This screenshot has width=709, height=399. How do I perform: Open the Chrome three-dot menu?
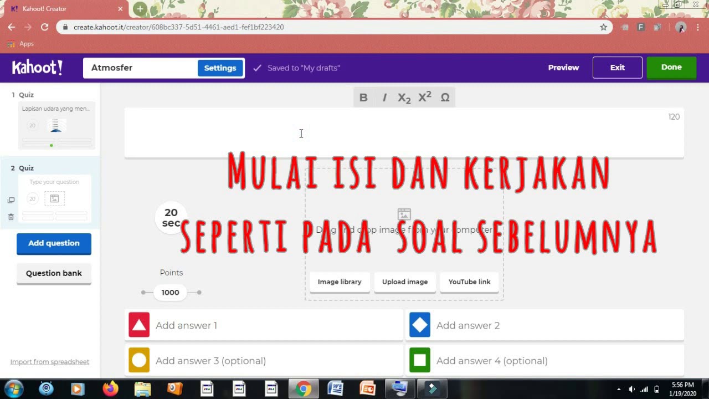[699, 27]
